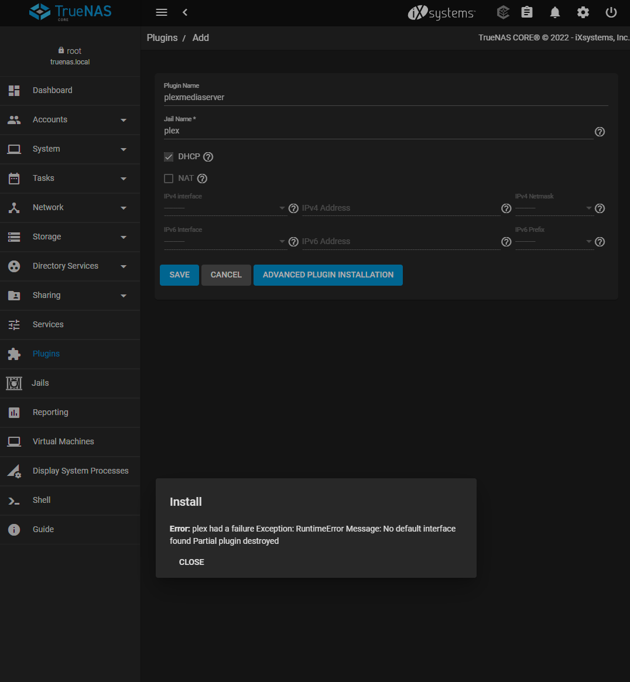Click the Plugins breadcrumb link
Viewport: 630px width, 682px height.
point(162,38)
